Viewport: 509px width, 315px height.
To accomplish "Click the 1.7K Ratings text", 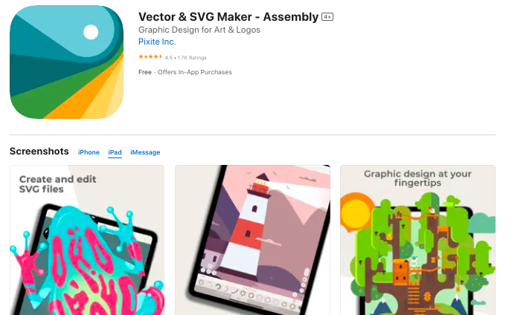I will tap(192, 58).
